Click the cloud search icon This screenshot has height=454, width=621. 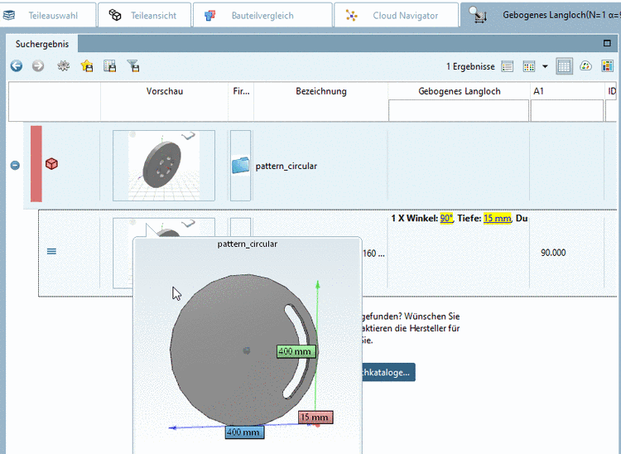pyautogui.click(x=585, y=65)
